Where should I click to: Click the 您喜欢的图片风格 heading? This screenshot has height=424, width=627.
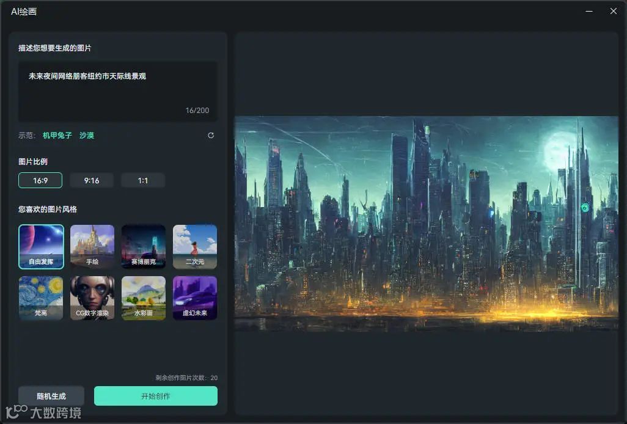pyautogui.click(x=48, y=209)
